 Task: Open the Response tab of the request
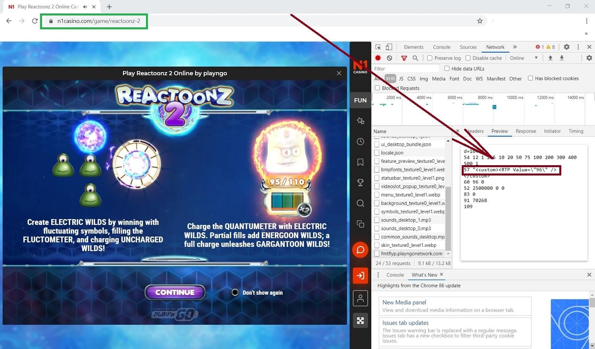[526, 131]
